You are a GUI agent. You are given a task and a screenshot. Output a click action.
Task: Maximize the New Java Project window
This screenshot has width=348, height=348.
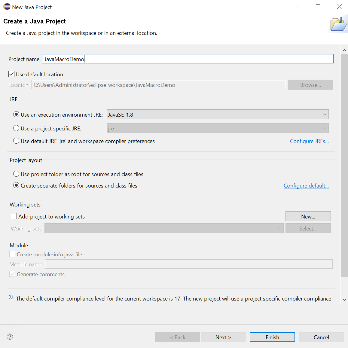(318, 7)
